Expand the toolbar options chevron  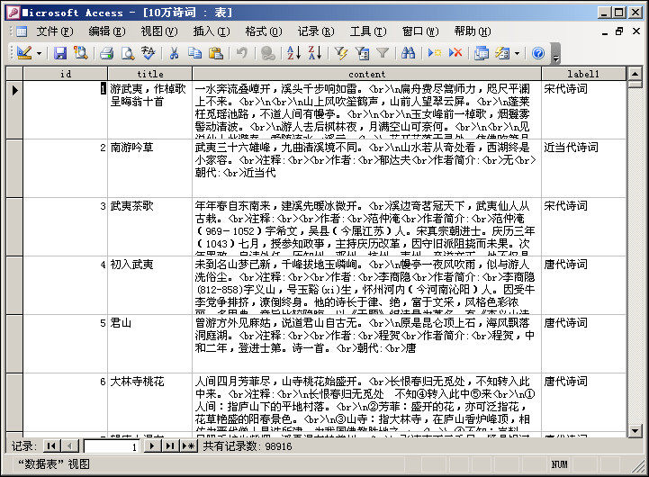(x=556, y=54)
